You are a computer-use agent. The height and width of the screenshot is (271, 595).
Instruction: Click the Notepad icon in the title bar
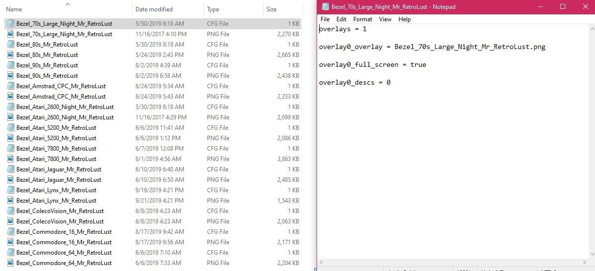(x=325, y=6)
